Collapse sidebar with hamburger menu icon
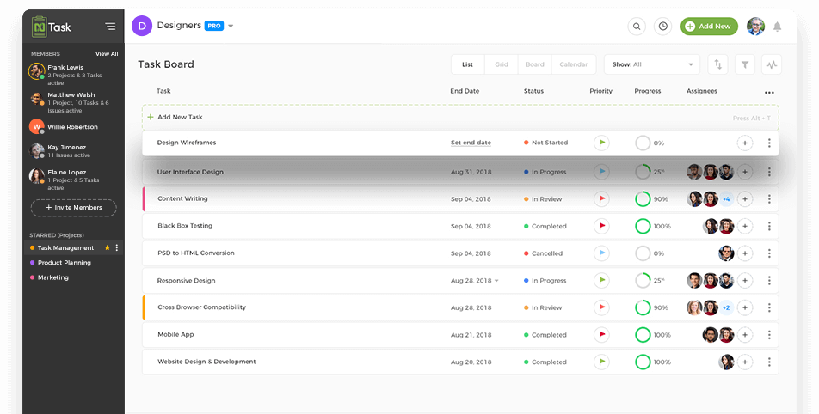819x414 pixels. click(110, 27)
